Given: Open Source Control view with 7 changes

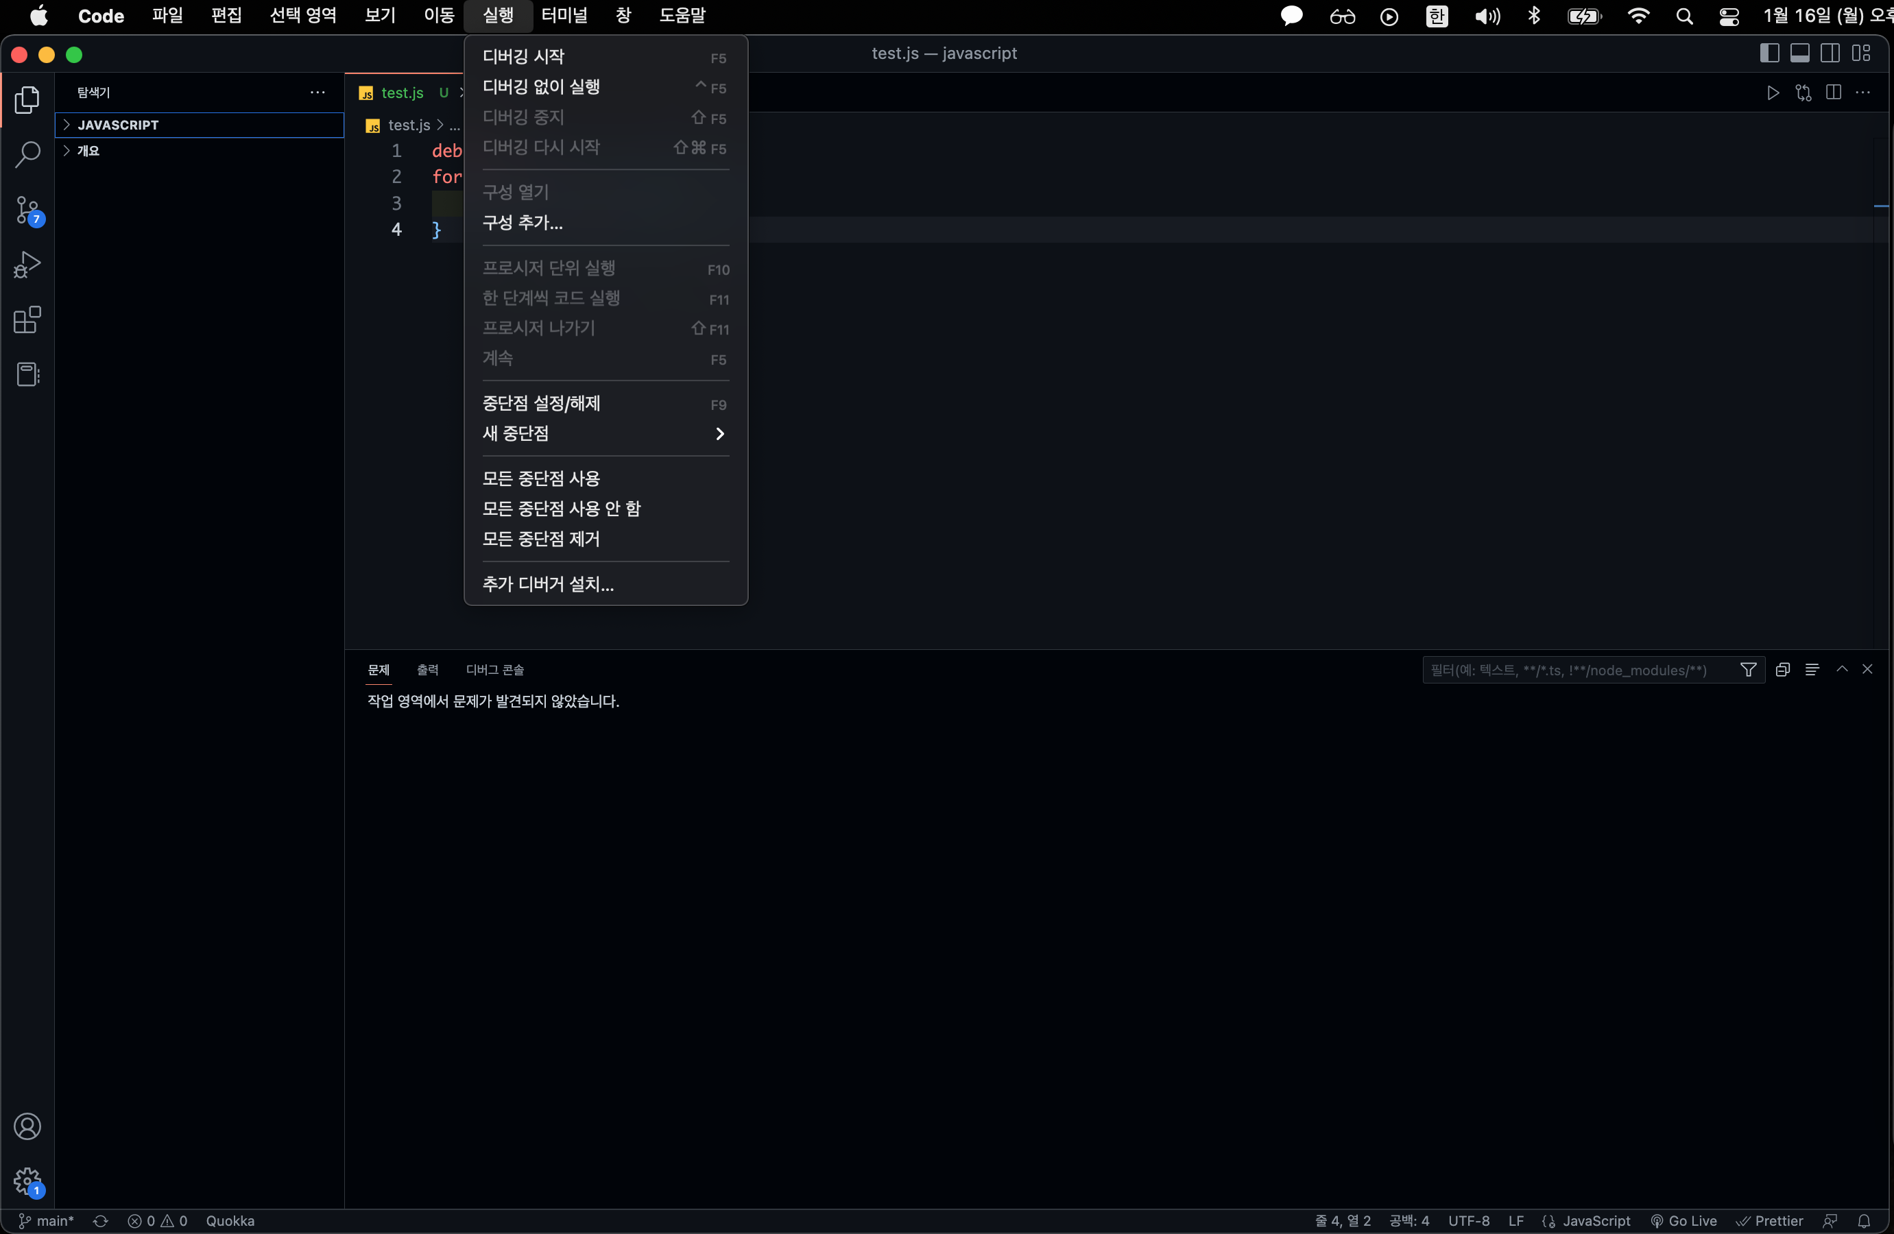Looking at the screenshot, I should (28, 210).
